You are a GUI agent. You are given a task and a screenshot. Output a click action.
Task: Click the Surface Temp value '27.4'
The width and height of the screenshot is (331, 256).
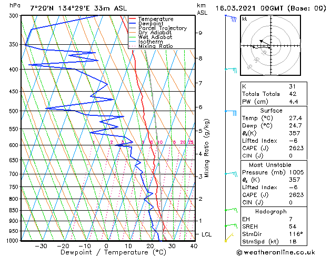[x=295, y=118]
